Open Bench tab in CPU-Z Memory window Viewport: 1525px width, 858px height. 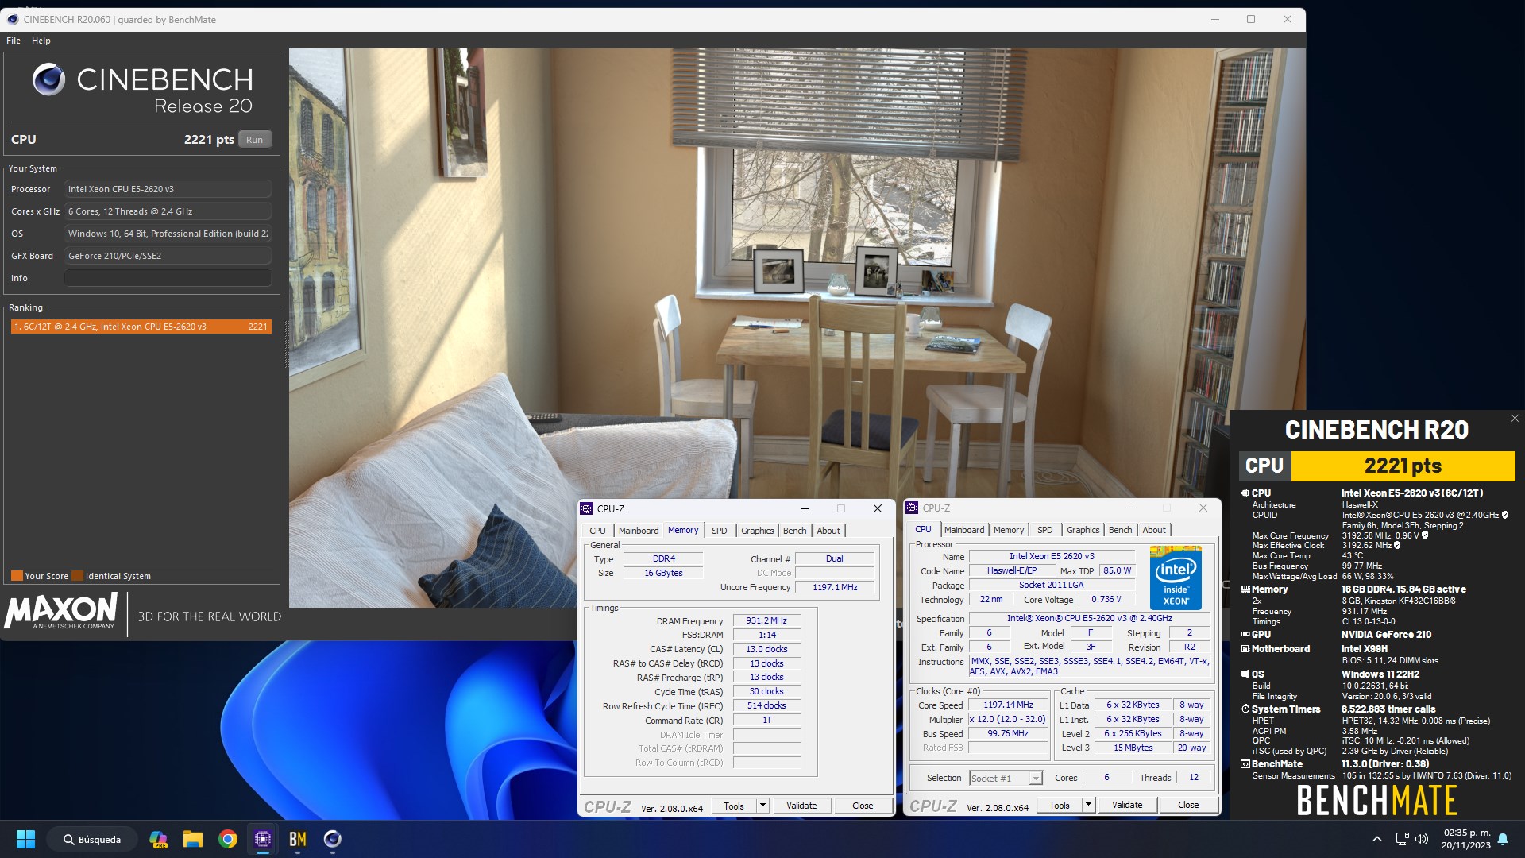(794, 531)
